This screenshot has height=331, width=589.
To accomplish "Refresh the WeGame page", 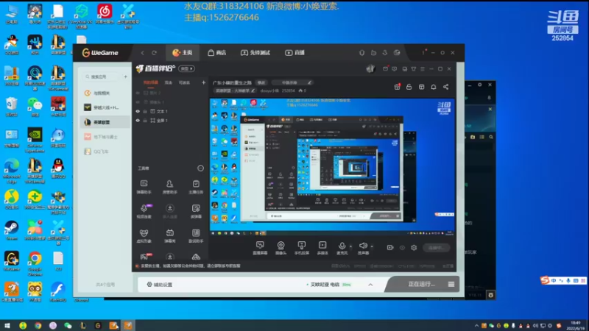I will point(154,52).
